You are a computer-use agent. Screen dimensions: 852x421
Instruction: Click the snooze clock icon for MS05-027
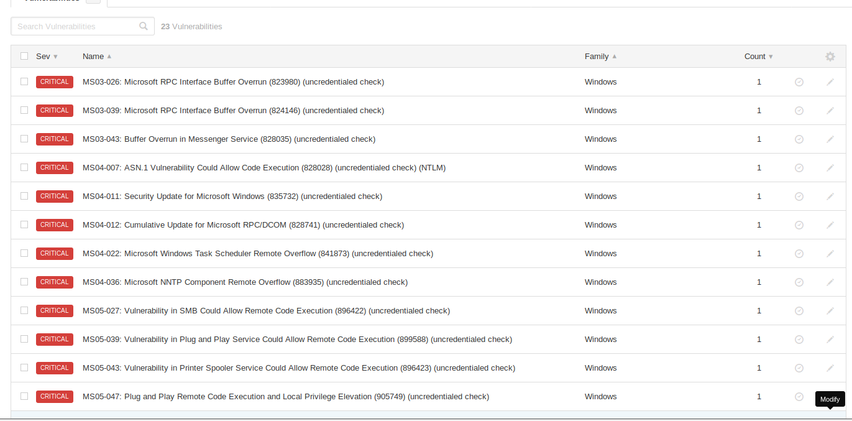click(x=799, y=311)
